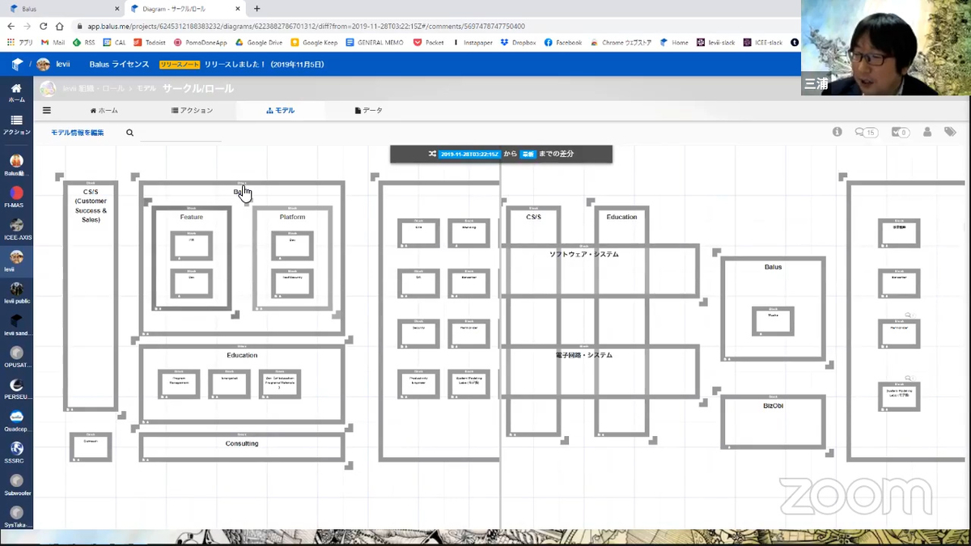
Task: Select the CS/S (Customer Success & Sales) block
Action: click(91, 296)
